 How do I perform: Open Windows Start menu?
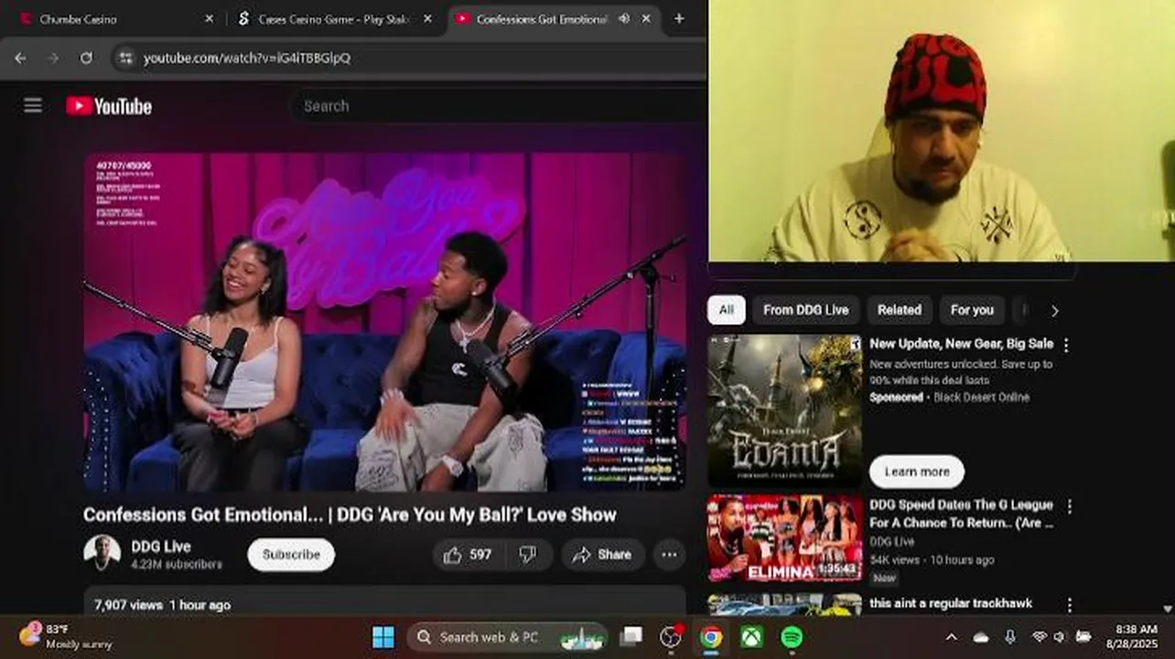pos(383,637)
